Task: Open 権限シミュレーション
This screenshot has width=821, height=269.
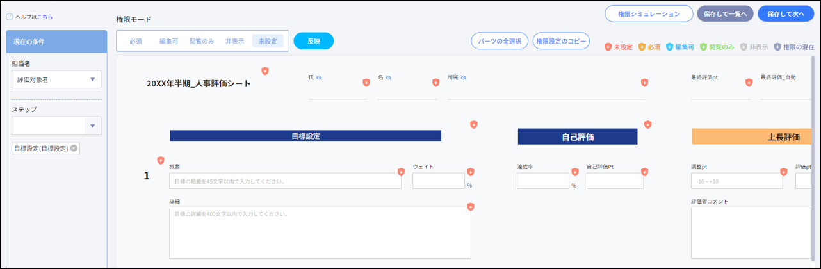Action: (649, 14)
